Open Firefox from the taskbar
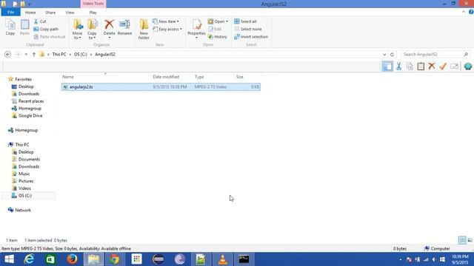 point(72,259)
